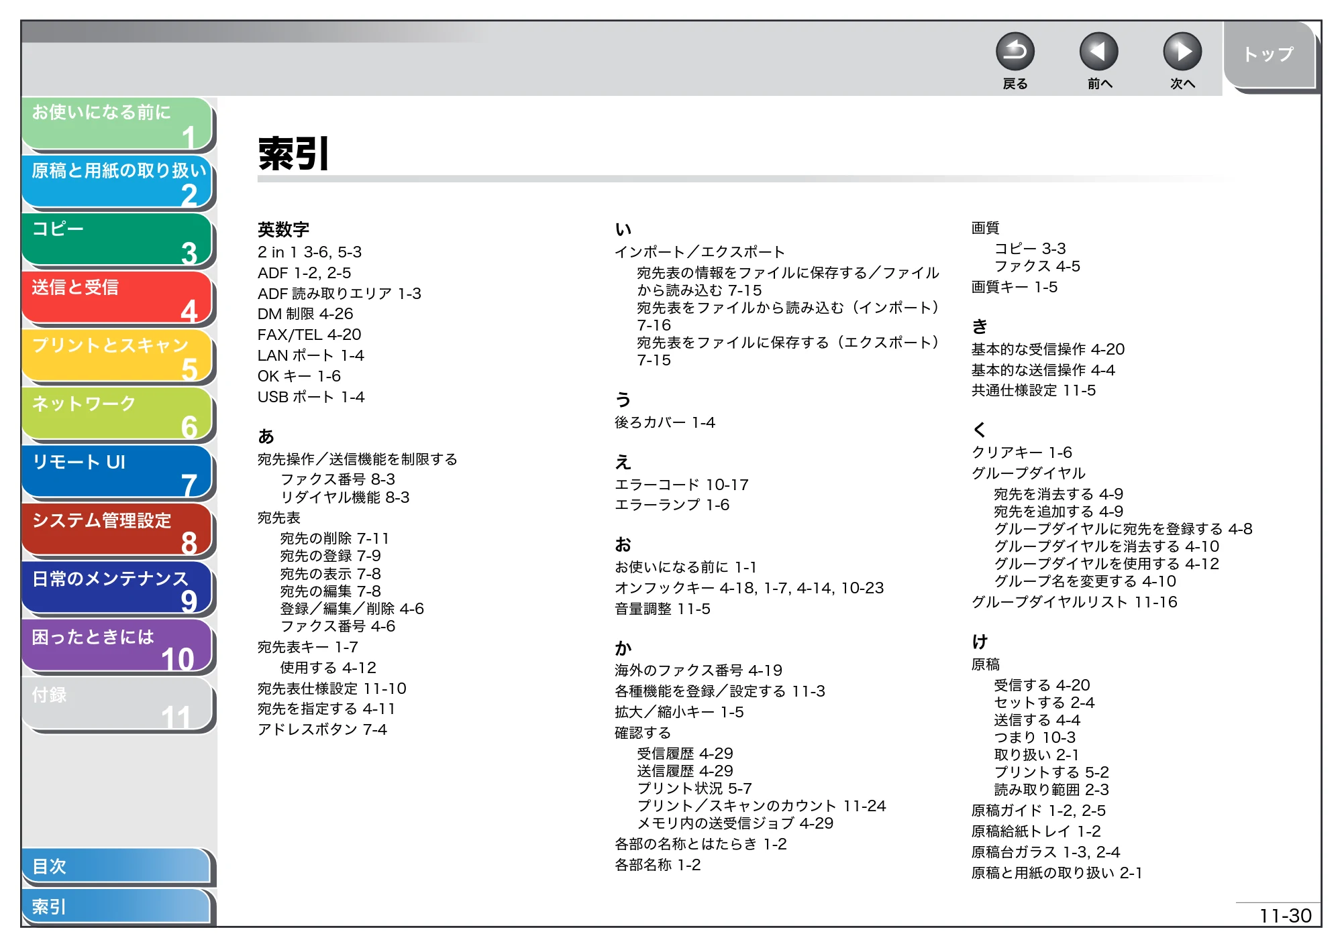Open index entry 'USB ポート 1-4'
The image size is (1342, 948).
click(x=311, y=397)
